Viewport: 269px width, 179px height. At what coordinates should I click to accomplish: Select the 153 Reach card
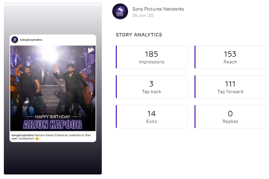[x=230, y=57]
